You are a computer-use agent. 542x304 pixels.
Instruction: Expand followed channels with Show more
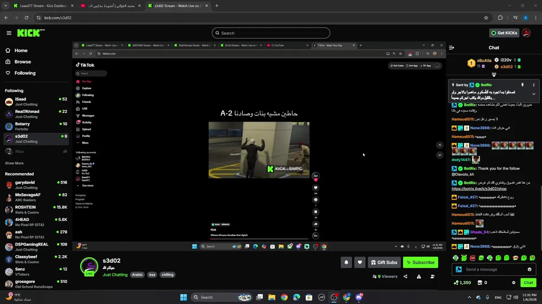click(14, 163)
